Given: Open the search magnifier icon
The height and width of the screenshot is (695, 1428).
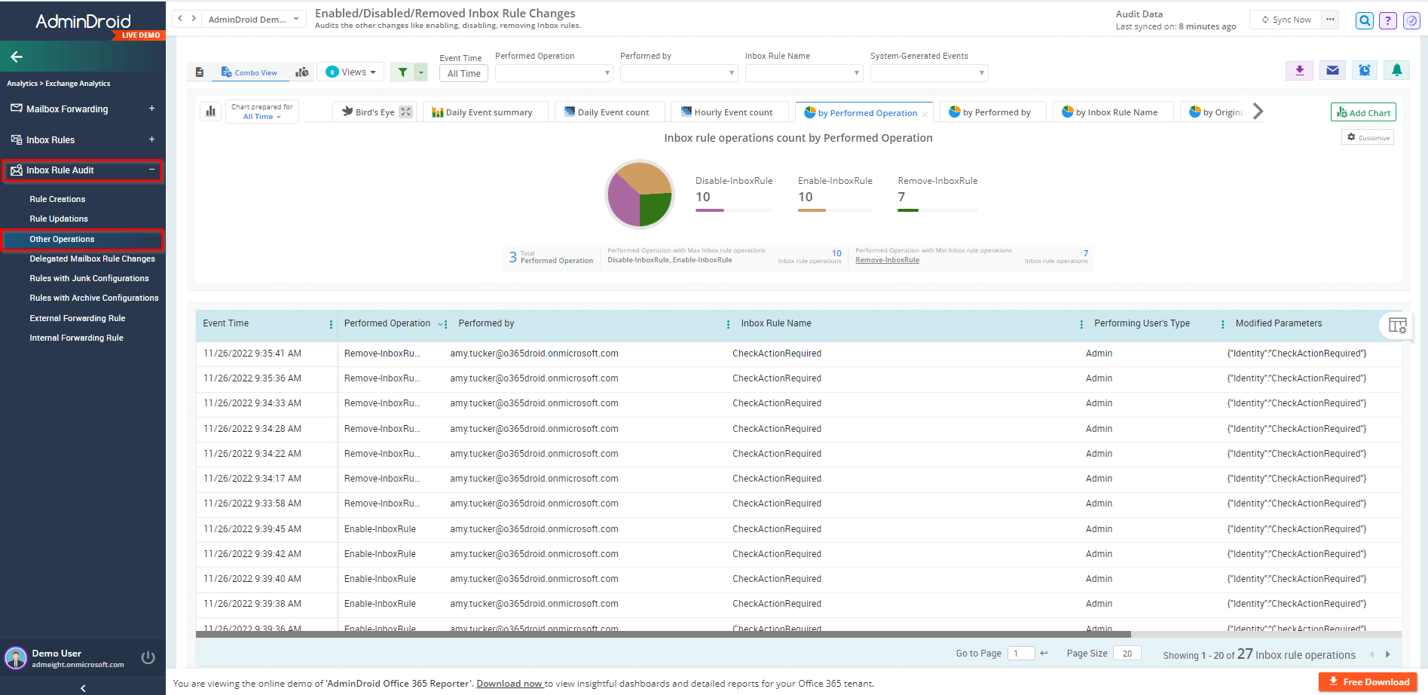Looking at the screenshot, I should pos(1364,21).
